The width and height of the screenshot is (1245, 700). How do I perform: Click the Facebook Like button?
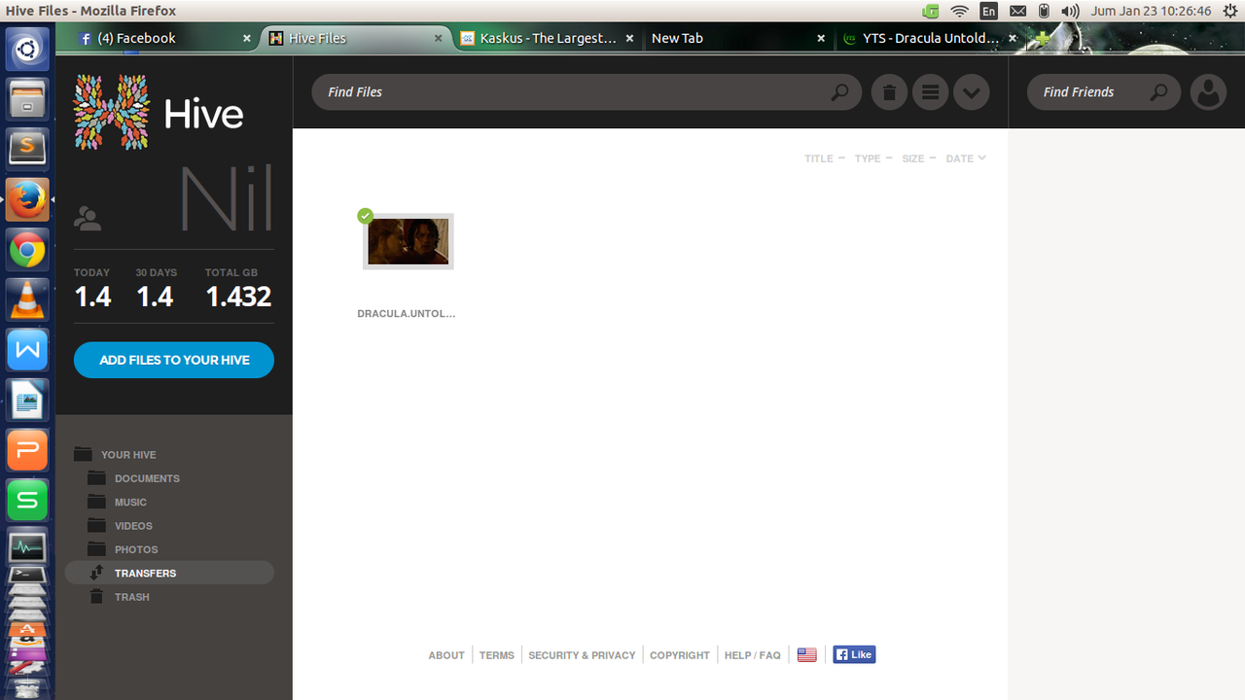pos(854,654)
